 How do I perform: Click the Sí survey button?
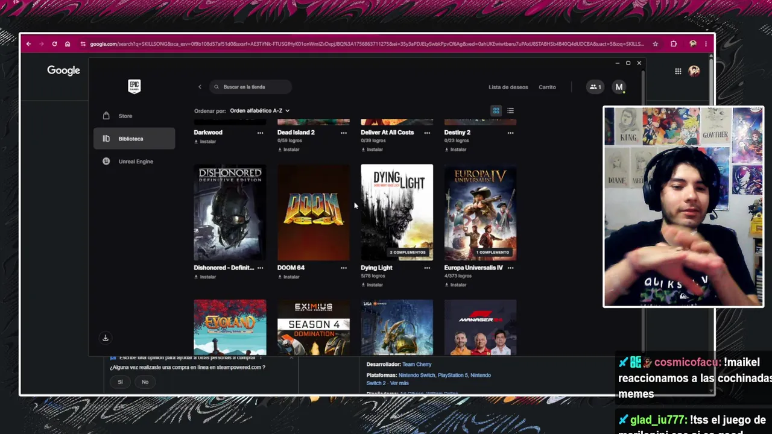pos(120,382)
